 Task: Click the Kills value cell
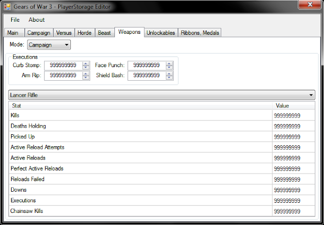(294, 116)
